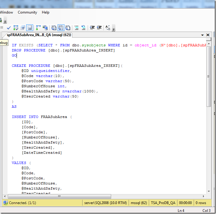Set results to text output
Screen dimensions: 216x214
coord(54,28)
